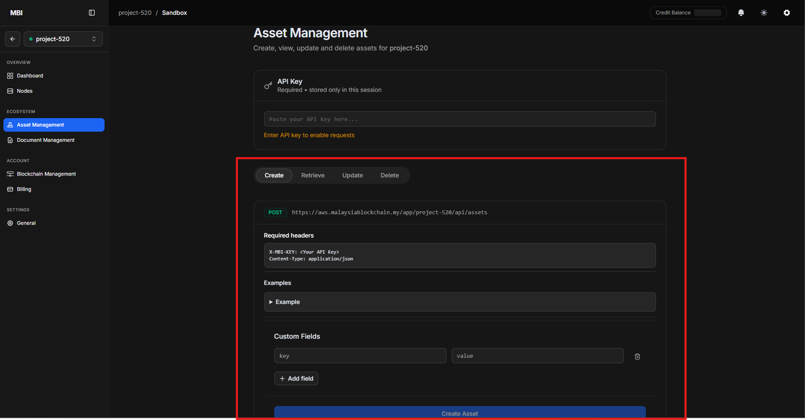805x420 pixels.
Task: Navigate to Blockchain Management
Action: coord(46,174)
